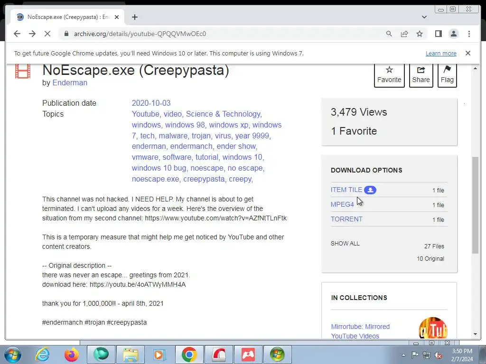Click the muted volume tray icon
This screenshot has width=486, height=364.
pos(438,355)
